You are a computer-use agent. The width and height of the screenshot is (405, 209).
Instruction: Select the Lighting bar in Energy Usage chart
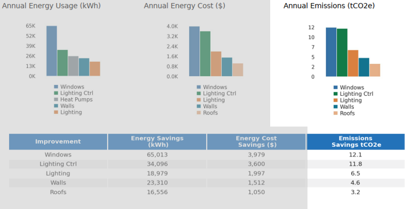(95, 69)
